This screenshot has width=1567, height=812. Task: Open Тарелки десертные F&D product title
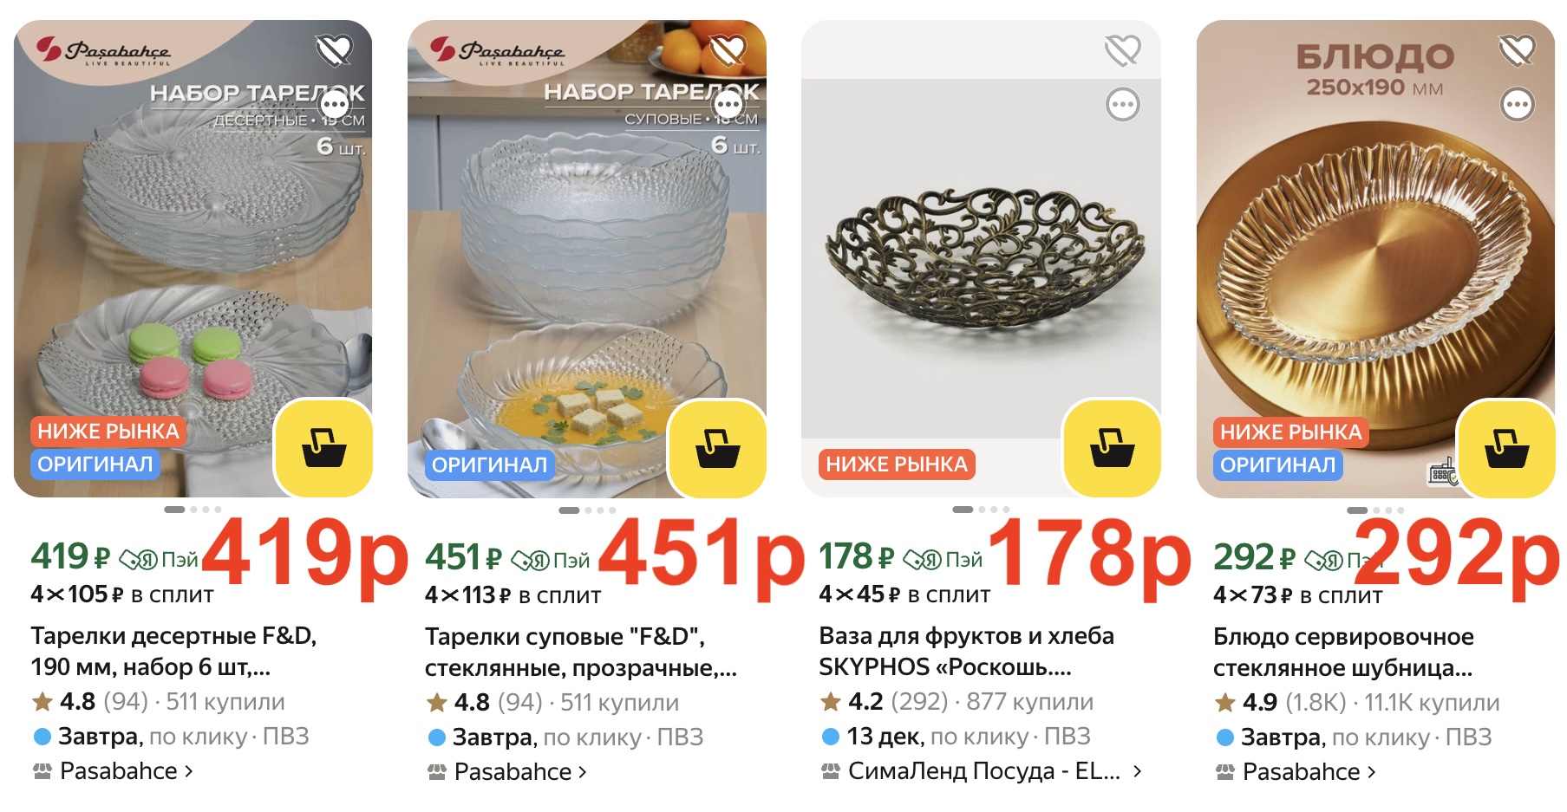pyautogui.click(x=173, y=651)
